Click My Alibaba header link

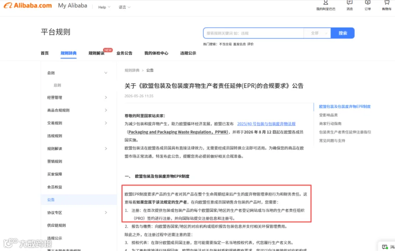click(72, 6)
